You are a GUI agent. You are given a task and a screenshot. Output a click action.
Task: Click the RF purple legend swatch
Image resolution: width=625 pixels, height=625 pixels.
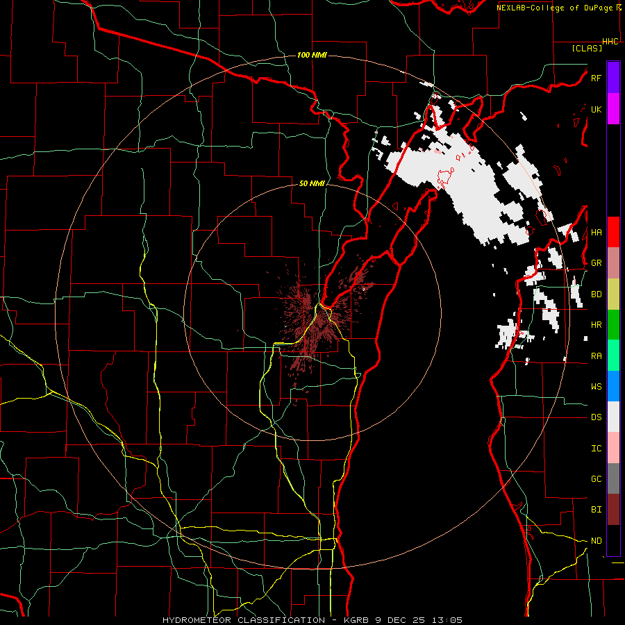(613, 78)
